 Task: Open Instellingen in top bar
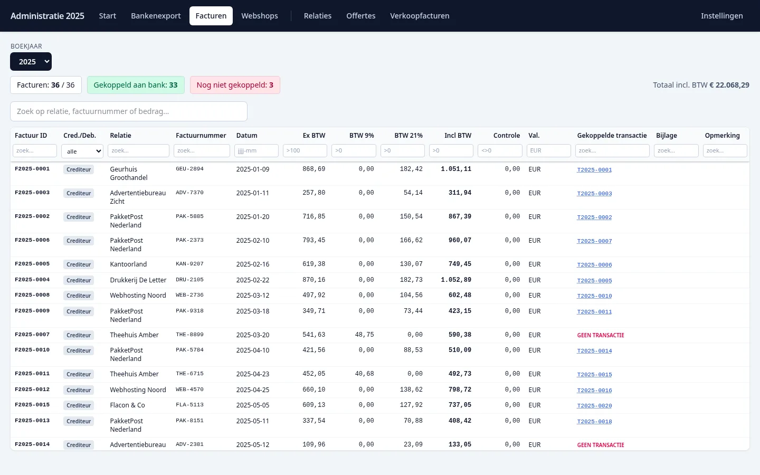(721, 16)
